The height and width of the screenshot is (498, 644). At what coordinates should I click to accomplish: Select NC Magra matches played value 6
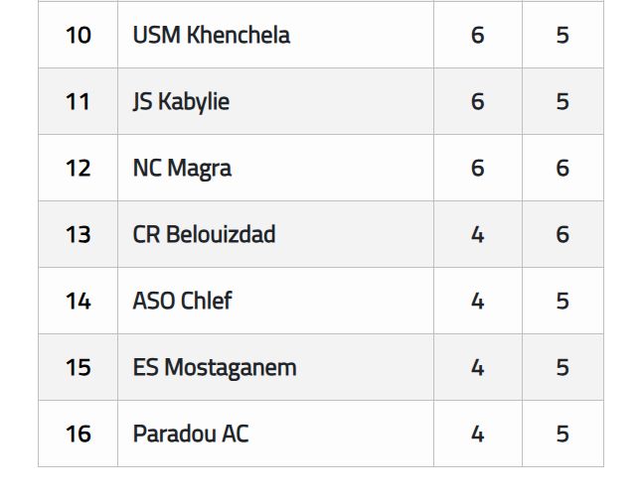(x=563, y=168)
